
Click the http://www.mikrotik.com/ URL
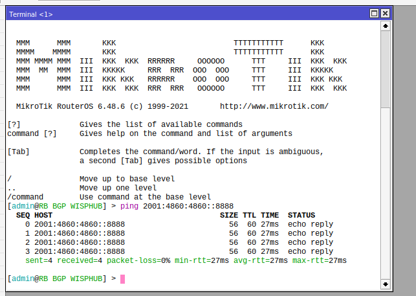tap(274, 106)
